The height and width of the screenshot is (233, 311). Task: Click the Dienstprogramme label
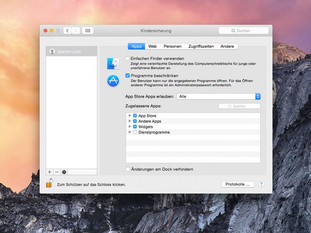(154, 132)
